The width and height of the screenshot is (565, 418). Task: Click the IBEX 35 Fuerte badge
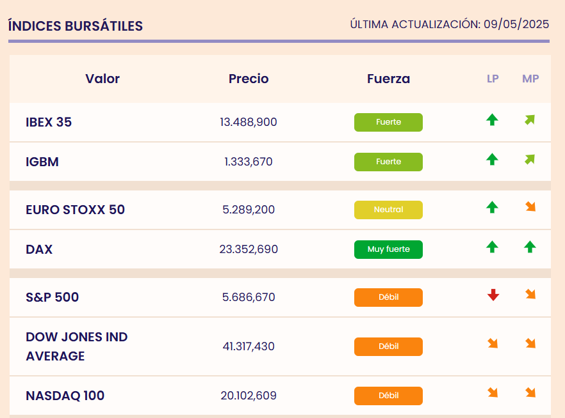coord(388,122)
